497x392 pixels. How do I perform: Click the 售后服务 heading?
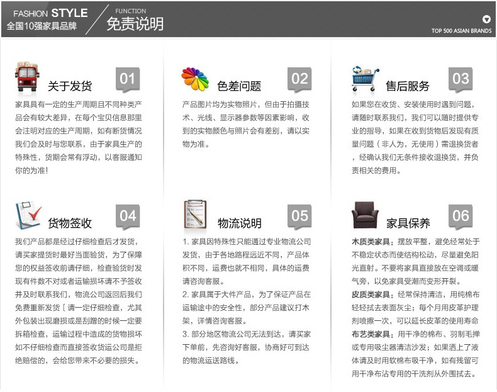tap(408, 86)
